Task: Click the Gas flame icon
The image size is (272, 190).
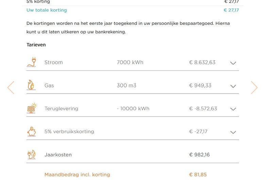Action: click(31, 85)
